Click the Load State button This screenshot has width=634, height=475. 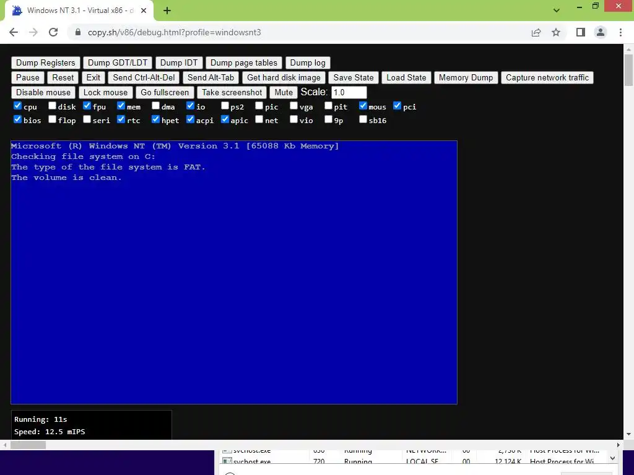pyautogui.click(x=406, y=77)
